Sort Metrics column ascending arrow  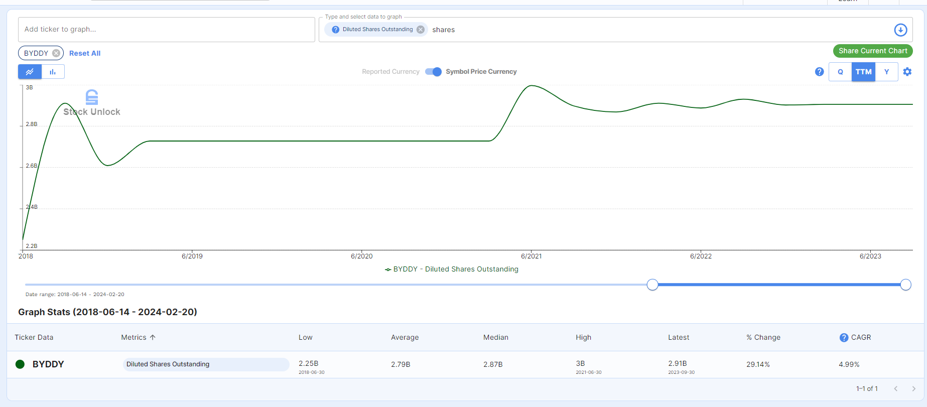click(x=153, y=337)
